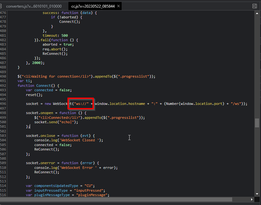Click 'aborted = true;' statement
The width and height of the screenshot is (261, 205).
(58, 44)
